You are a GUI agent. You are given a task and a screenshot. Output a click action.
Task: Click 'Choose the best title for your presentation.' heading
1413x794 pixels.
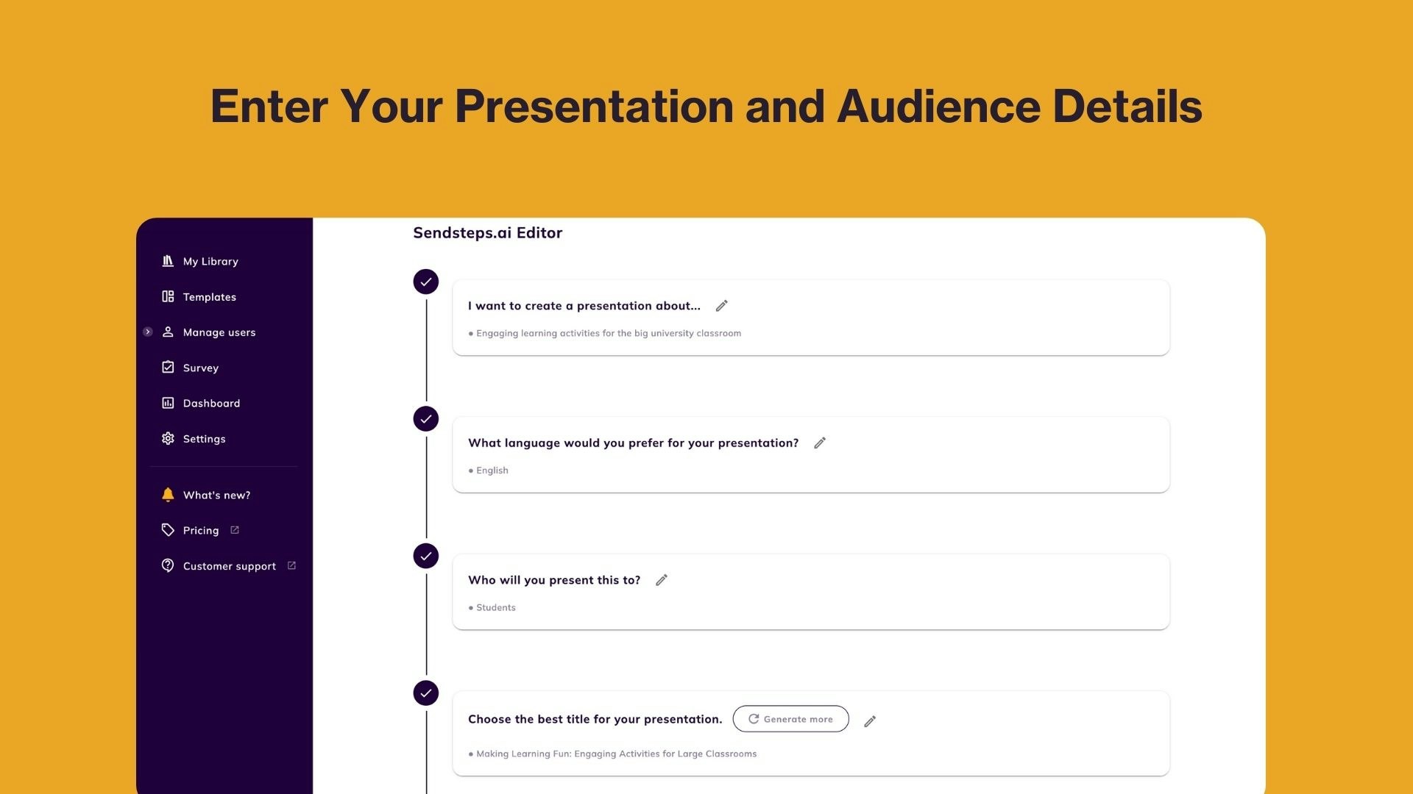[x=595, y=719]
